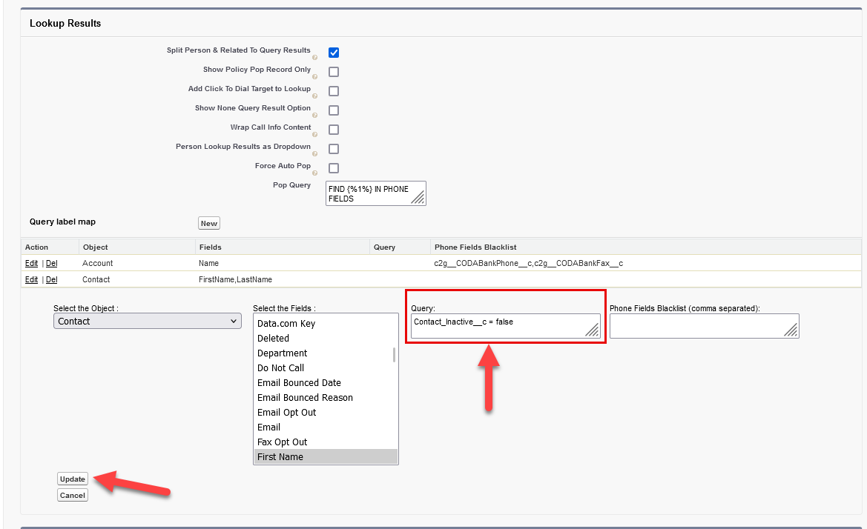The height and width of the screenshot is (529, 867).
Task: Select Department field option
Action: [x=325, y=353]
